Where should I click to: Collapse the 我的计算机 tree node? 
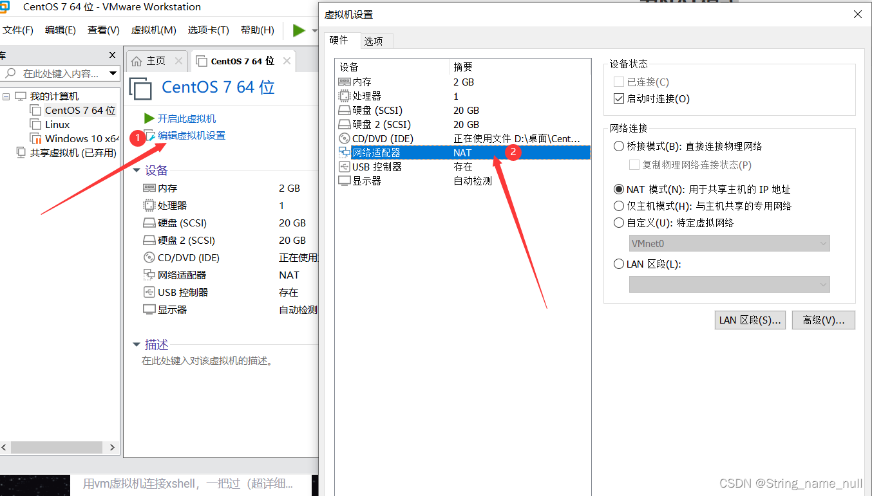[6, 96]
